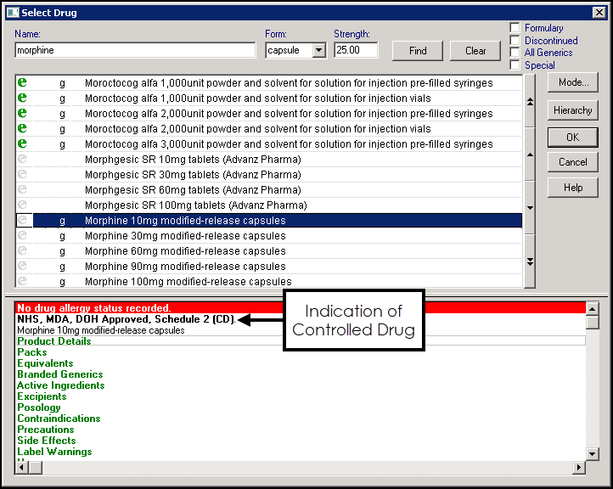
Task: Expand the Product Details section
Action: (53, 341)
